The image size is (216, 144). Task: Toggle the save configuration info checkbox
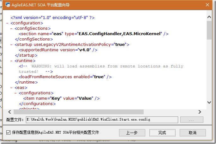point(8,133)
